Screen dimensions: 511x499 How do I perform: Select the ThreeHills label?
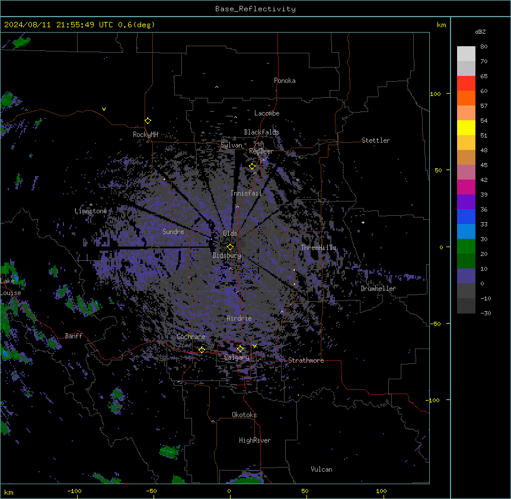click(x=318, y=248)
